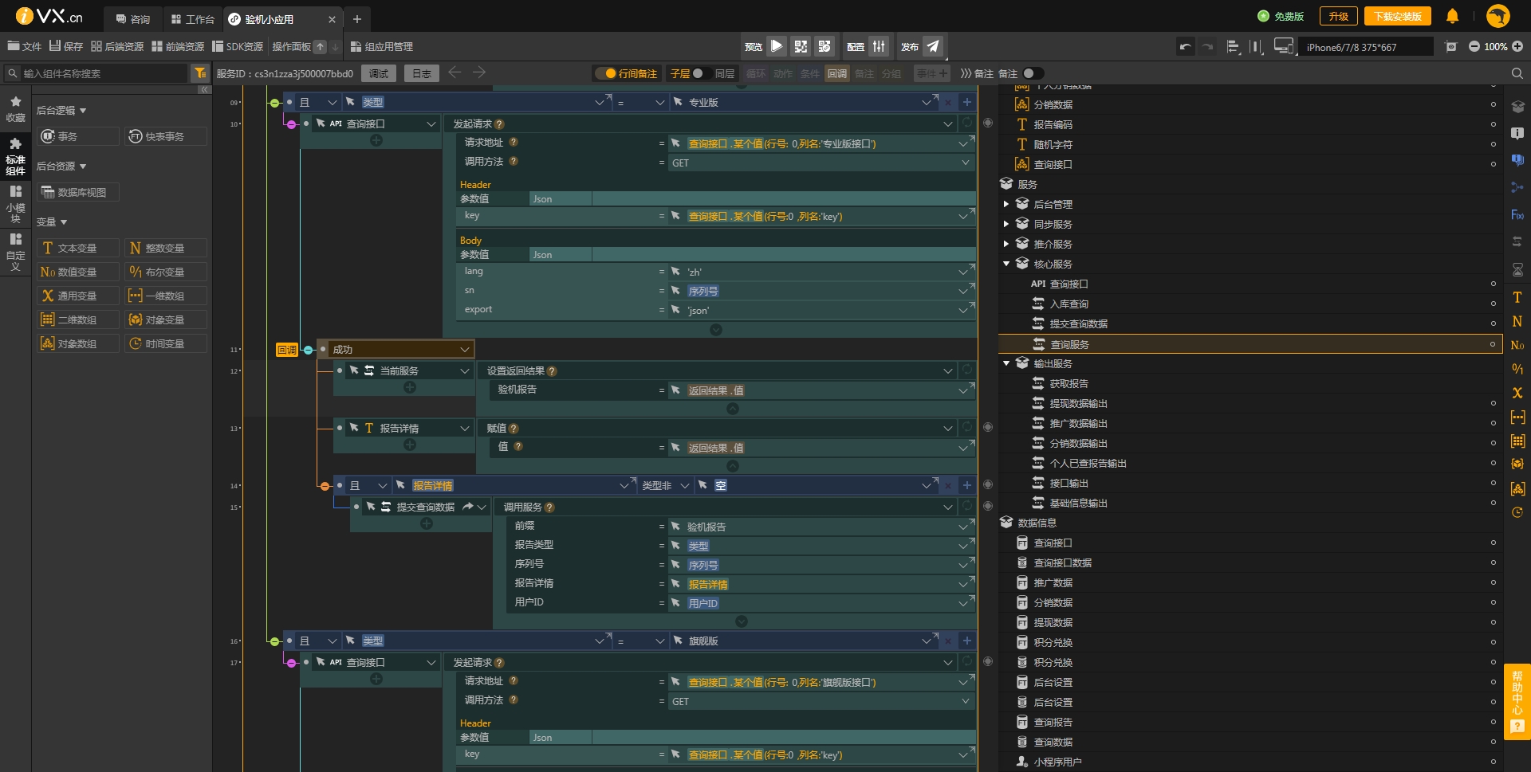This screenshot has width=1531, height=772.
Task: Open the GET 调用方法 dropdown on line 10
Action: point(821,163)
